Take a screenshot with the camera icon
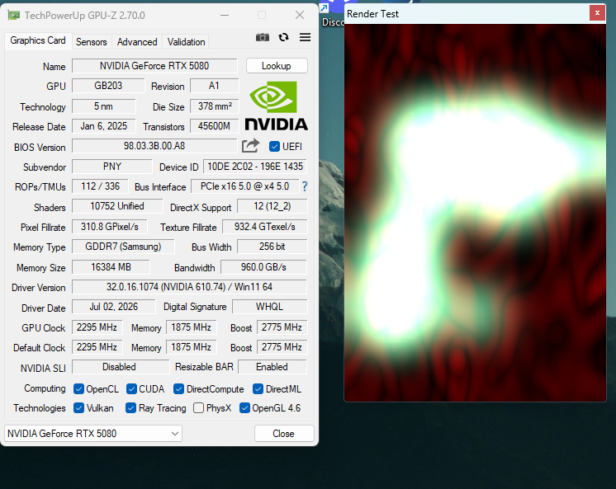Image resolution: width=616 pixels, height=489 pixels. [x=263, y=37]
